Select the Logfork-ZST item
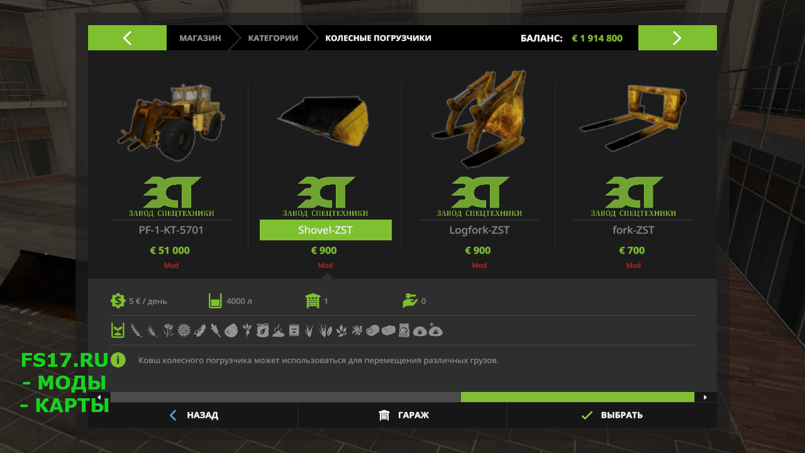805x453 pixels. 479,230
